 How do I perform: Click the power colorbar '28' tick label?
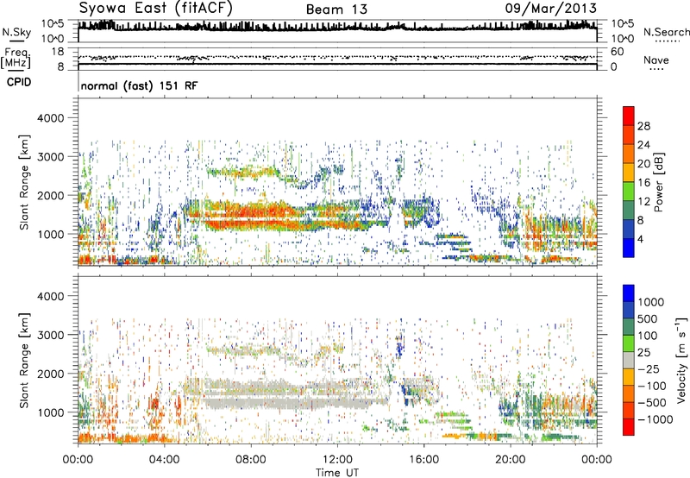(x=643, y=126)
